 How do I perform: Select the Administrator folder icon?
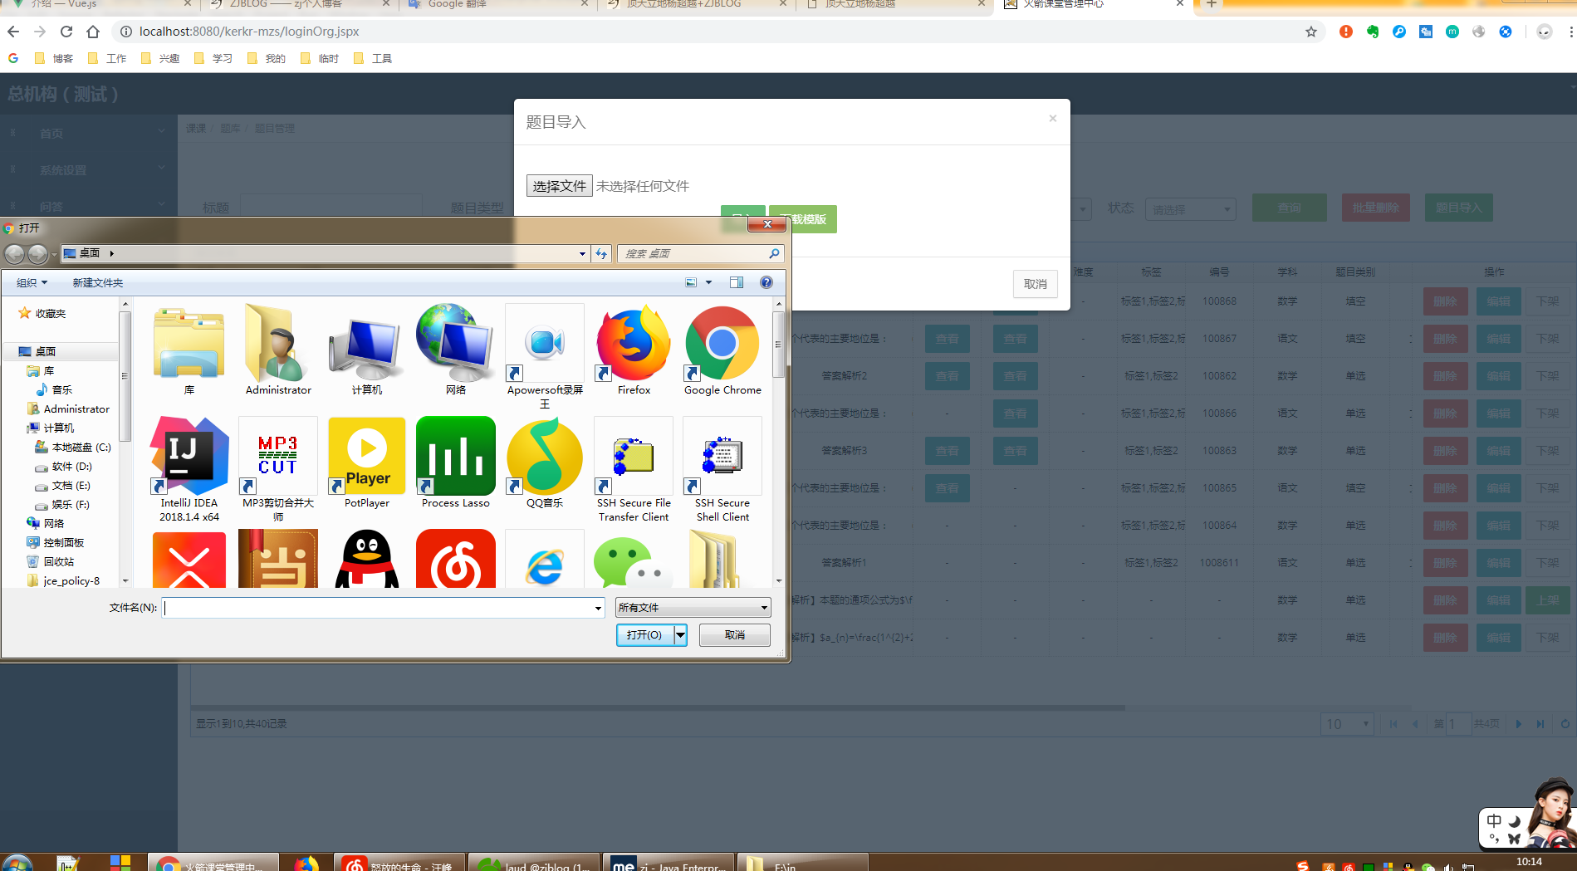tap(277, 344)
